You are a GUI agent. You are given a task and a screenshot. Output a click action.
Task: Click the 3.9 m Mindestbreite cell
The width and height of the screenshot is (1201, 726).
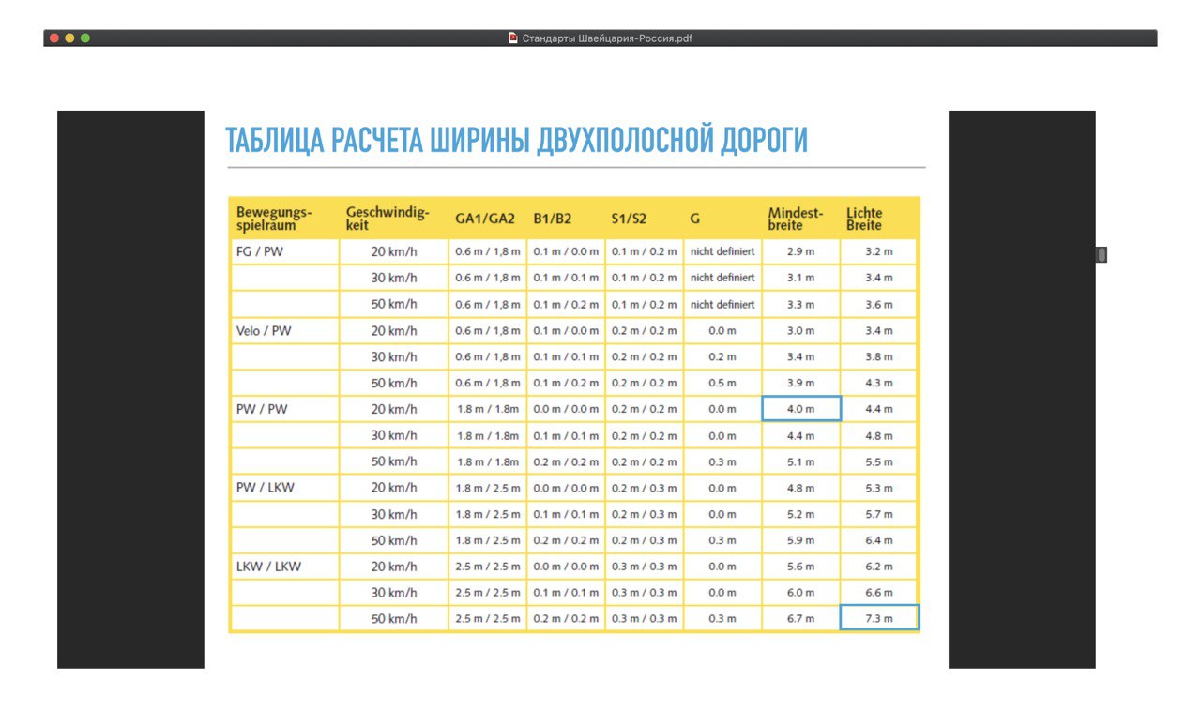click(x=801, y=383)
